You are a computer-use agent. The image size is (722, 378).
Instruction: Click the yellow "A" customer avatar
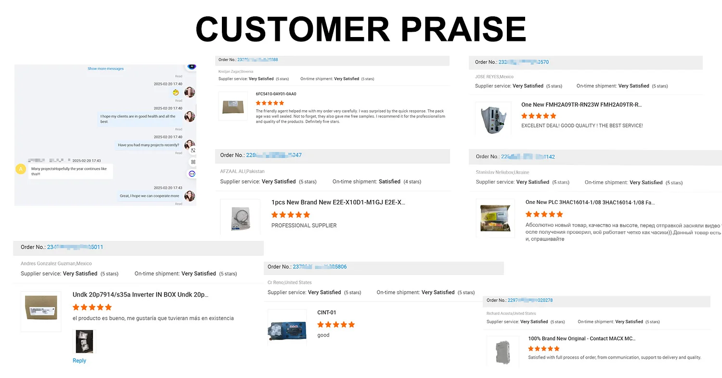21,169
